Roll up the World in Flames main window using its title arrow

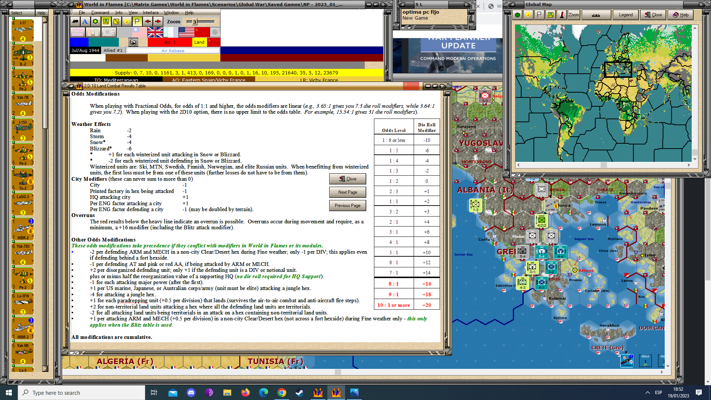[70, 4]
